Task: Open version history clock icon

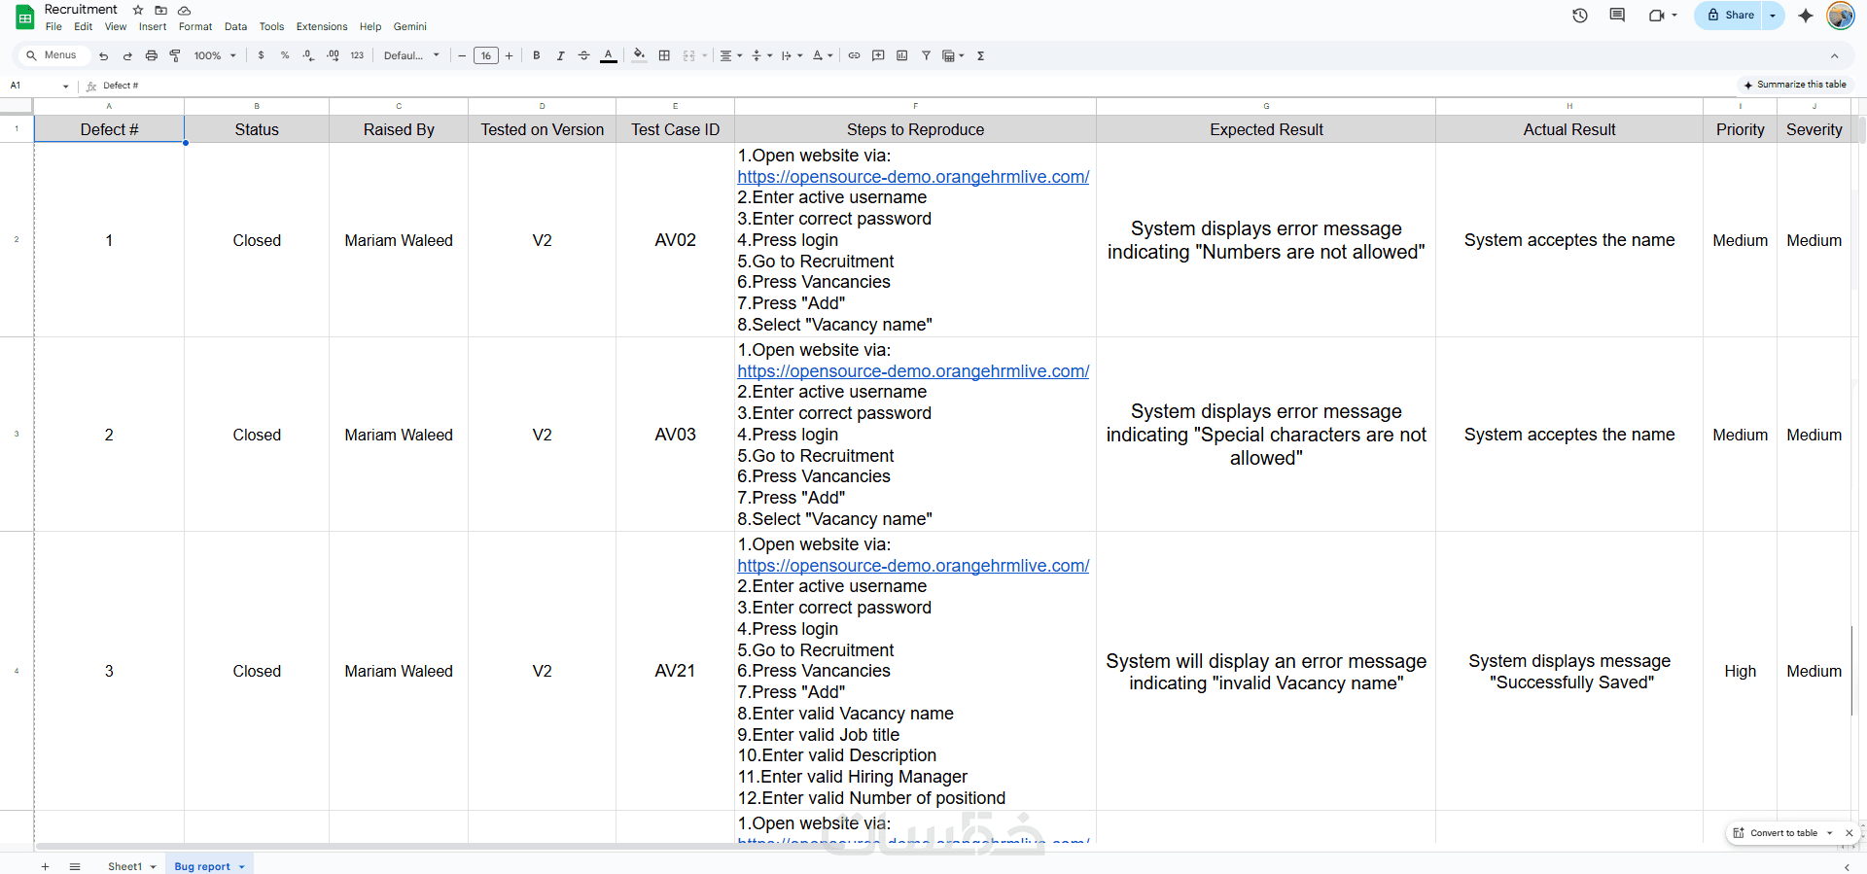Action: 1580,16
